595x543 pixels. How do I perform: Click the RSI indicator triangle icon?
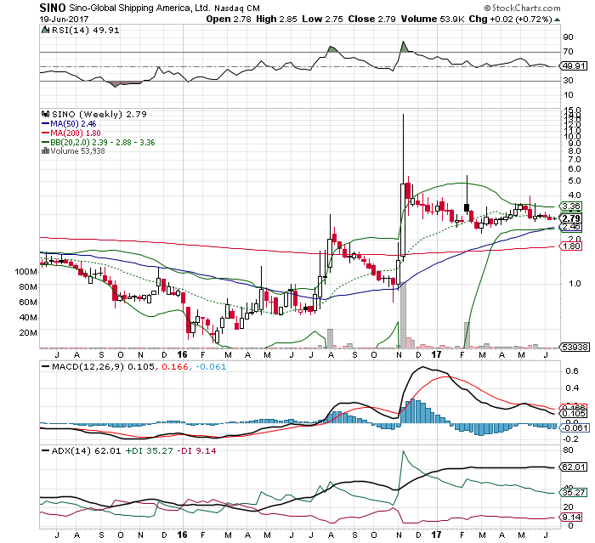point(46,30)
